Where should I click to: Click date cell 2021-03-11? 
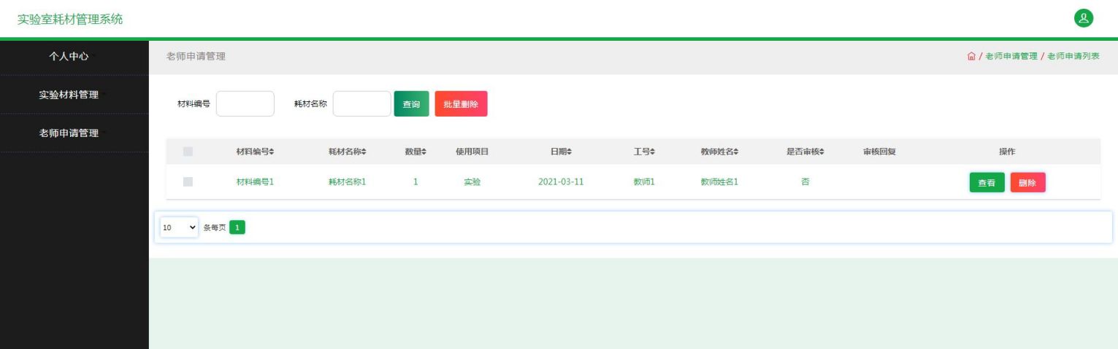click(561, 182)
